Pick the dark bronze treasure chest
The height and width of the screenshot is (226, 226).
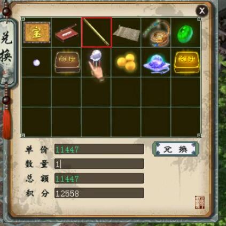pyautogui.click(x=67, y=62)
